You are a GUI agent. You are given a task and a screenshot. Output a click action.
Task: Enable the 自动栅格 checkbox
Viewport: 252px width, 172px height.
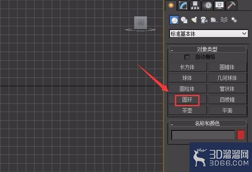(x=187, y=57)
